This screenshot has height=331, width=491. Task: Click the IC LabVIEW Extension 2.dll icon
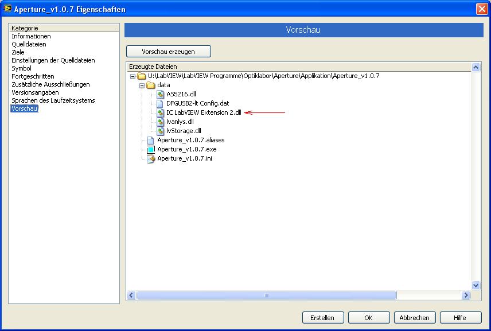click(x=161, y=113)
